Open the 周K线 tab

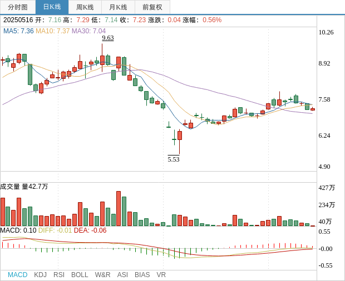coord(85,7)
